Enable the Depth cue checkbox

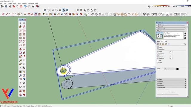click(x=158, y=54)
